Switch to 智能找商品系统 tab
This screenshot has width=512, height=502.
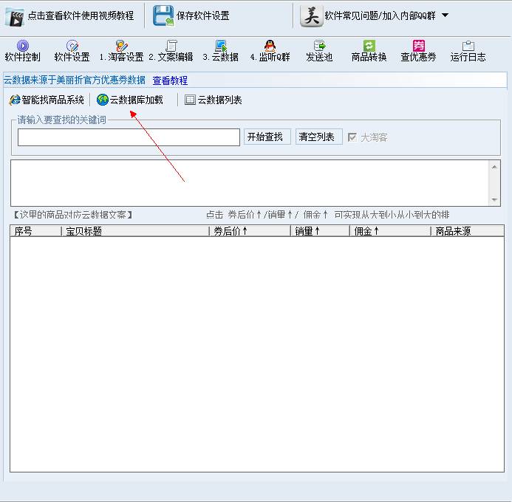coord(47,100)
